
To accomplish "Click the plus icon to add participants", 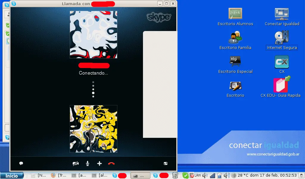I will (99, 163).
